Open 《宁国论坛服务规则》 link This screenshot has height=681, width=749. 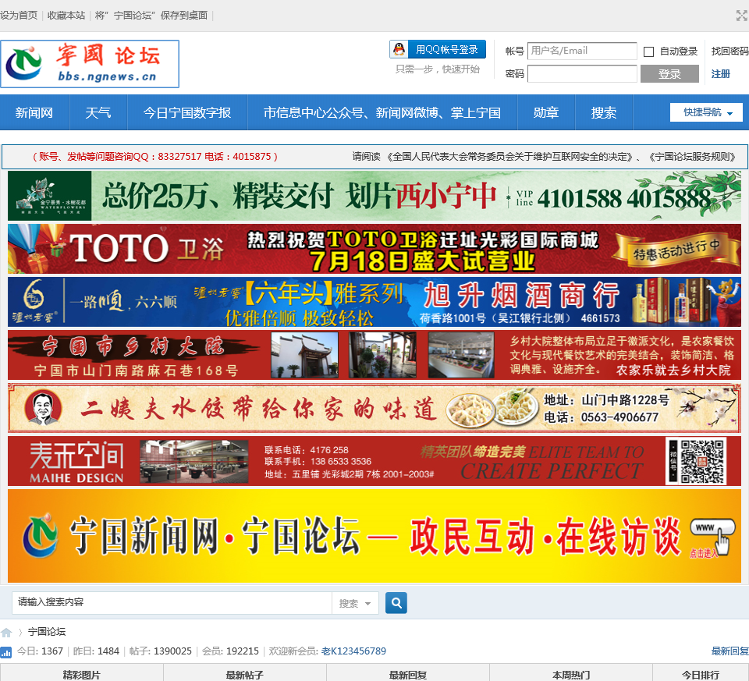click(692, 157)
